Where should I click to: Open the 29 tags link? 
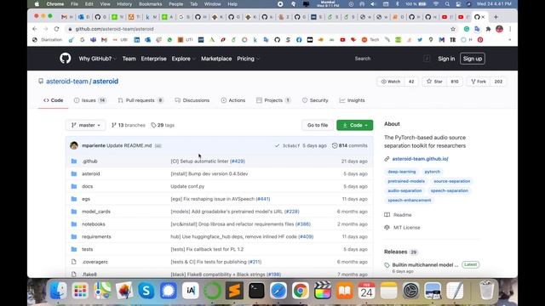(x=163, y=125)
